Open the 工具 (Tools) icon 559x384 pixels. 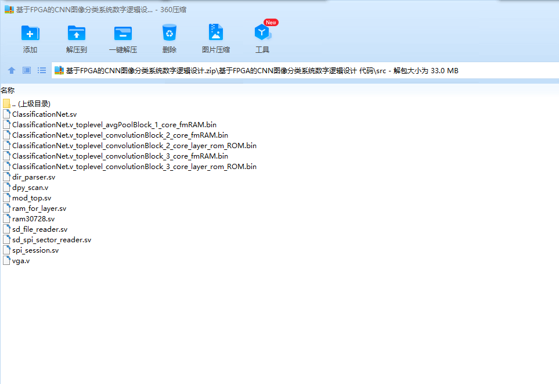262,33
